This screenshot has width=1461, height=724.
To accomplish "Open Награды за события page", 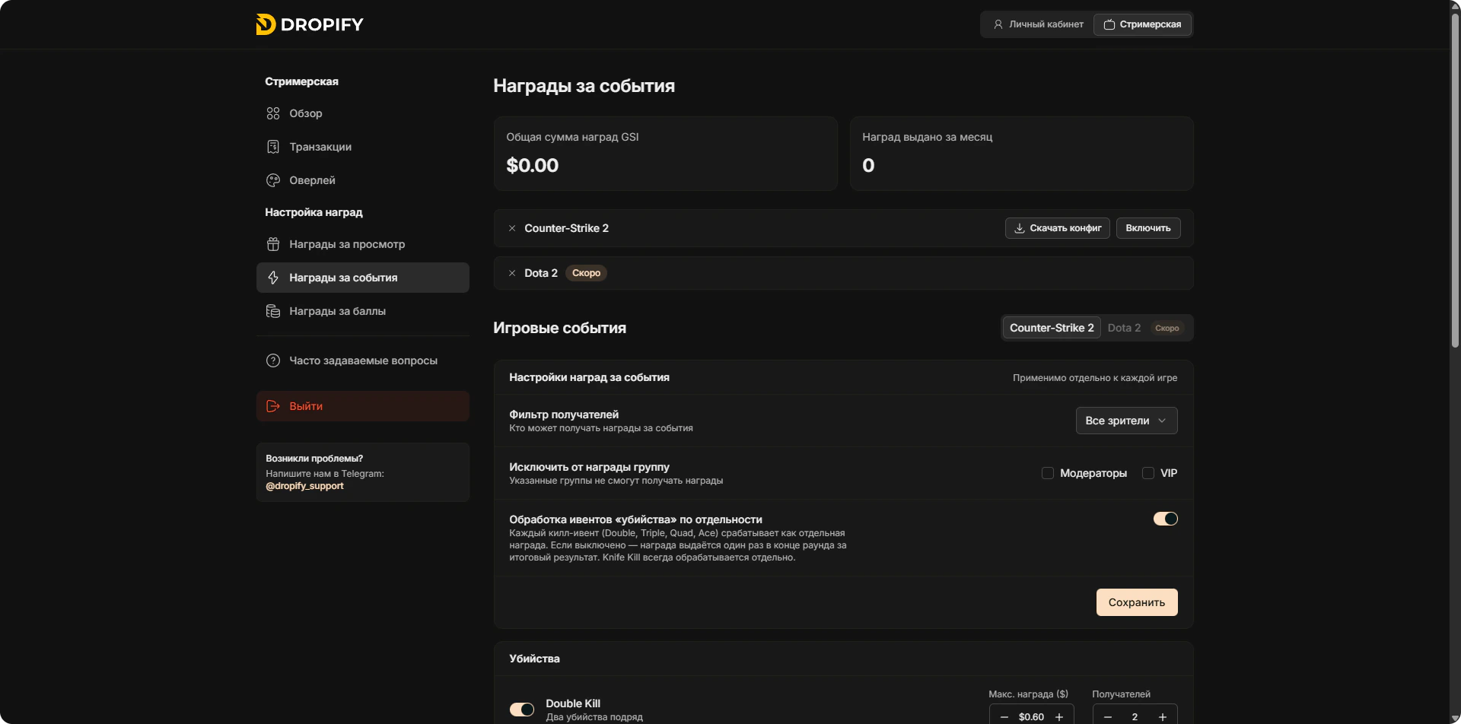I will coord(362,278).
